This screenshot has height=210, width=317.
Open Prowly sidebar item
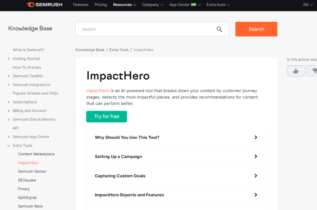coord(24,189)
